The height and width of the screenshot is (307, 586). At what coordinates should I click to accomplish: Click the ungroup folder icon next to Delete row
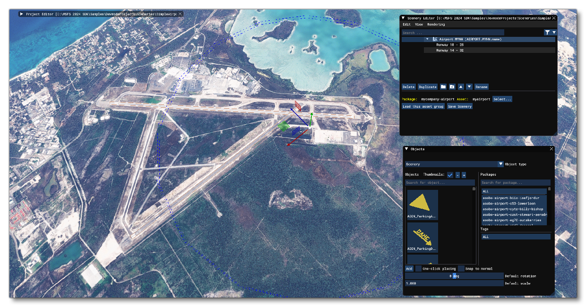point(452,87)
